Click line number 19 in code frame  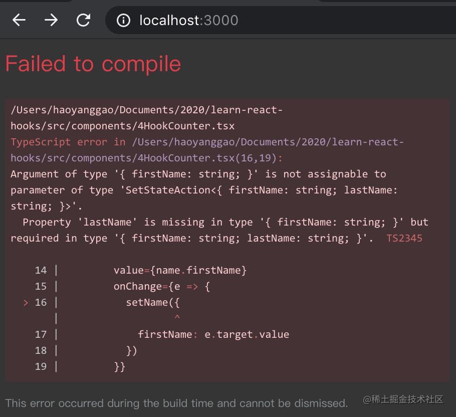(x=41, y=366)
